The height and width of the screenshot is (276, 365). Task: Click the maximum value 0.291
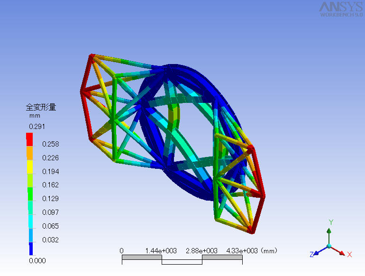point(37,127)
